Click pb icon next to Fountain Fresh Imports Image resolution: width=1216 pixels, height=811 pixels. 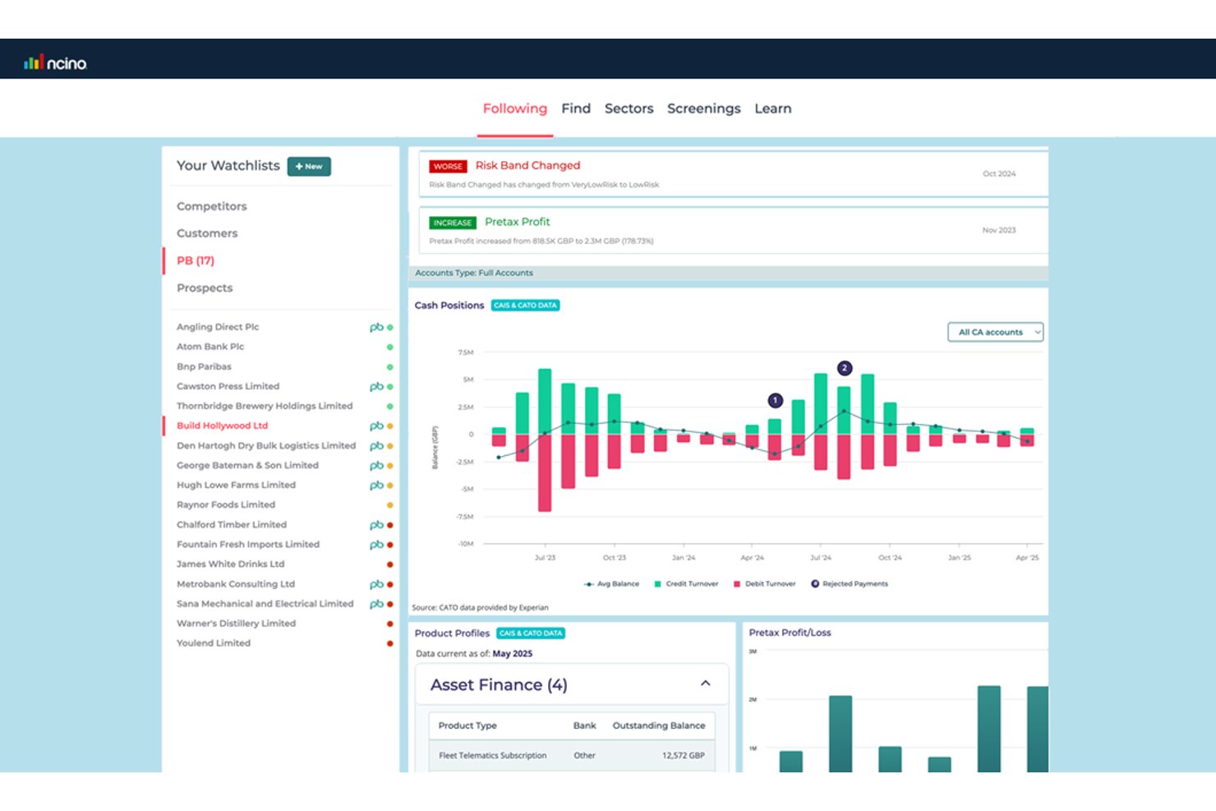pyautogui.click(x=376, y=544)
